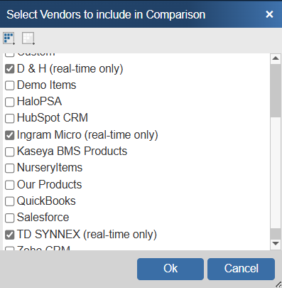Click the Cancel button

tap(241, 269)
